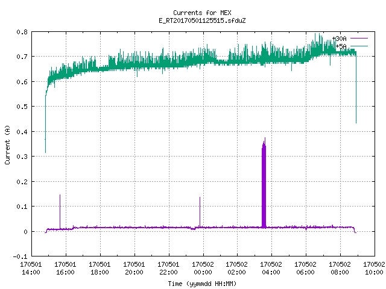
Task: Select the file name "E_RT20170501125515.sfduZ" subtitle
Action: pos(202,20)
